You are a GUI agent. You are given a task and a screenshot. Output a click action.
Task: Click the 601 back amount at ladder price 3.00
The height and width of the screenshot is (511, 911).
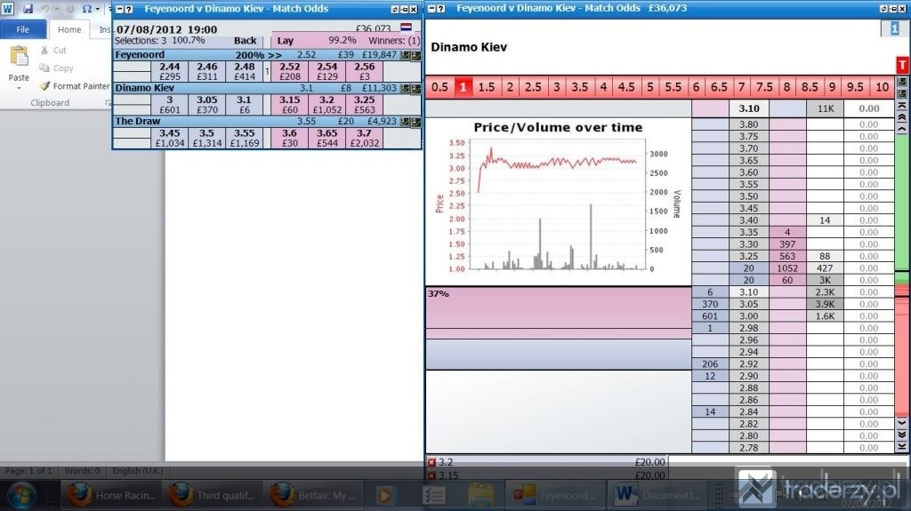(x=710, y=315)
